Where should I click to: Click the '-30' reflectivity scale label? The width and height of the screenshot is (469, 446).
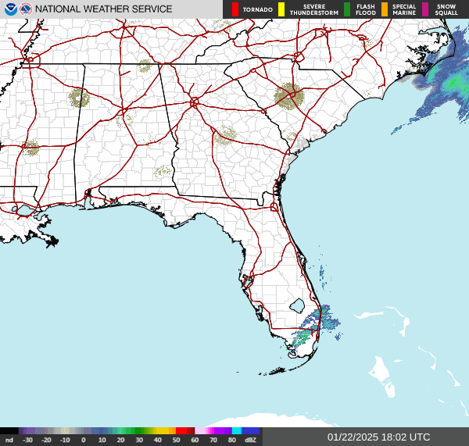[28, 440]
